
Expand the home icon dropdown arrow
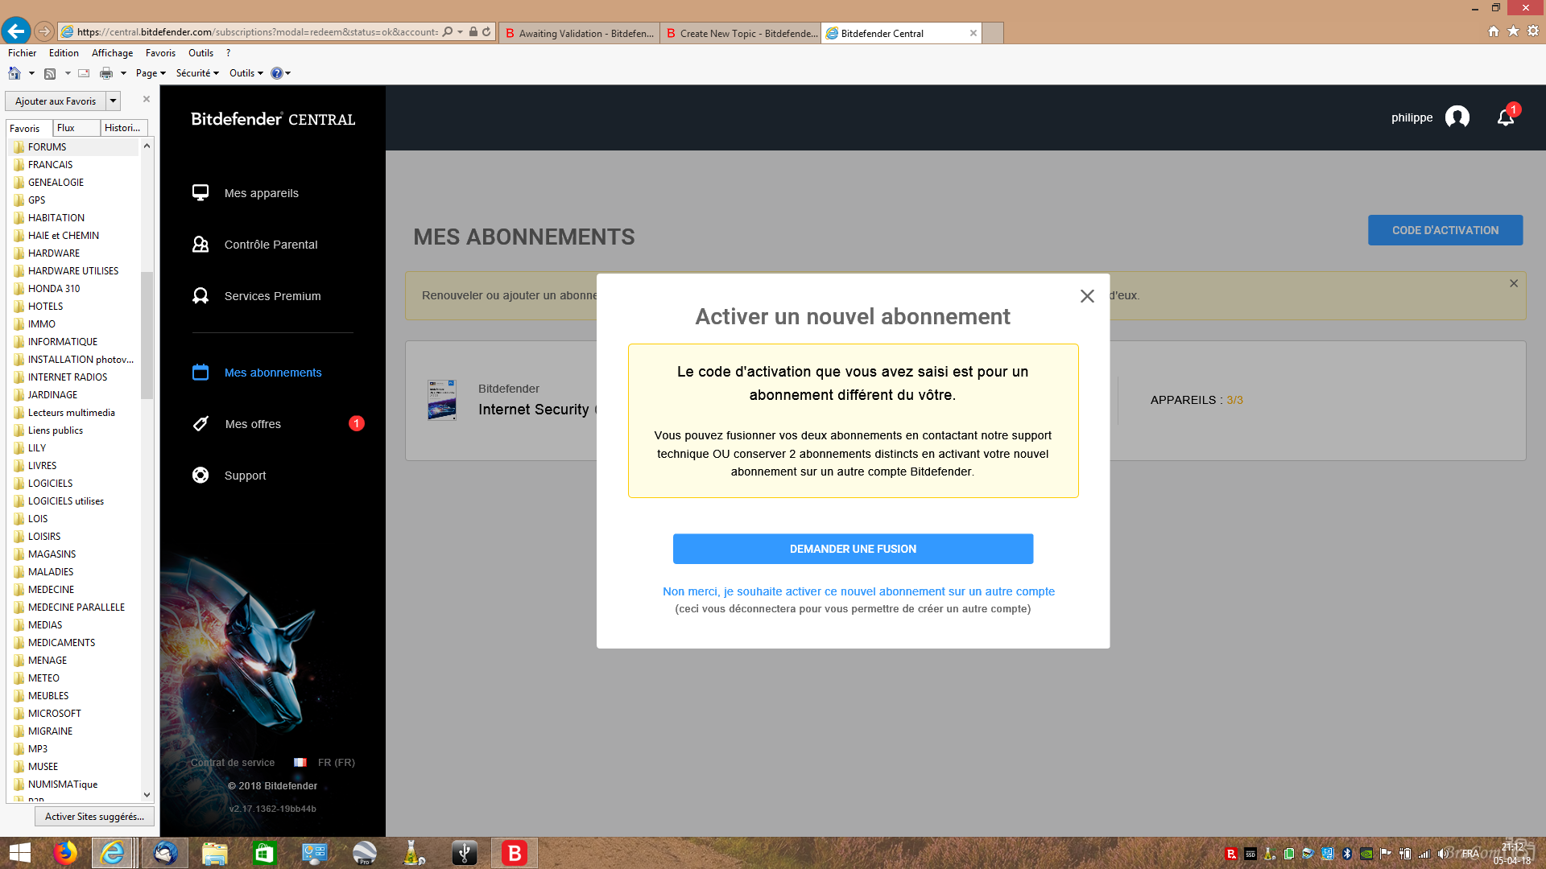pyautogui.click(x=31, y=73)
